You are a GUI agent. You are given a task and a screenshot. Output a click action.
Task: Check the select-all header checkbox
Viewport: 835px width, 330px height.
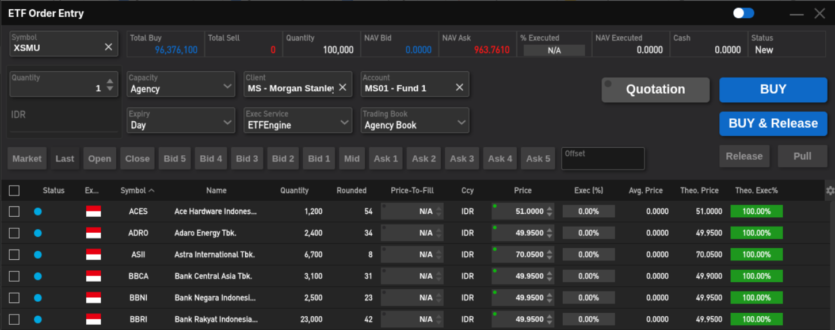tap(14, 190)
